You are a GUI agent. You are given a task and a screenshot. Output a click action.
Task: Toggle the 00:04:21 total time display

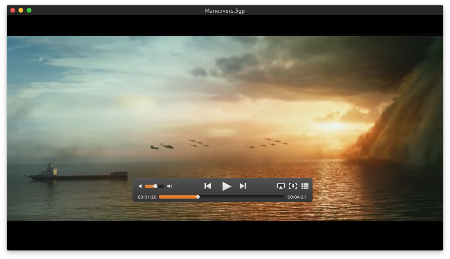coord(297,197)
